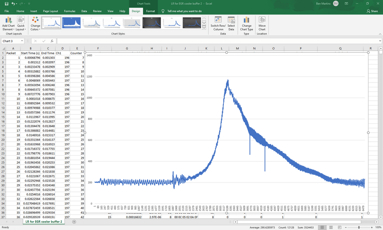Click Switch Row/Column
This screenshot has height=230, width=383.
pos(218,24)
